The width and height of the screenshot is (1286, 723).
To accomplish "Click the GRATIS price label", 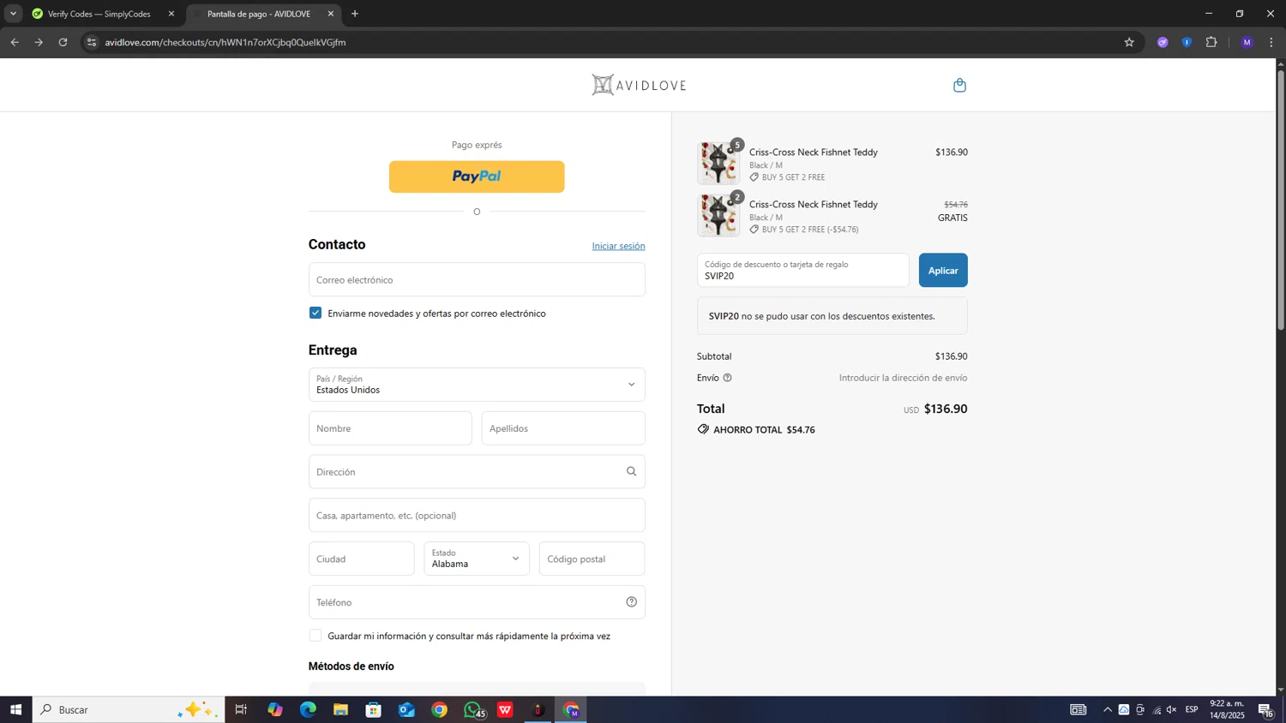I will (x=952, y=218).
